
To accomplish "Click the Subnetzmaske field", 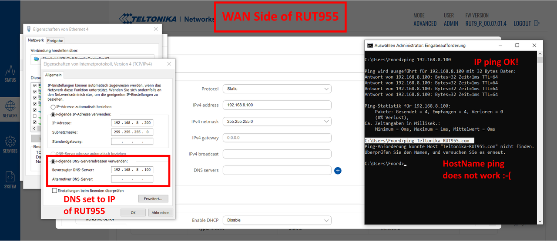I will (132, 132).
